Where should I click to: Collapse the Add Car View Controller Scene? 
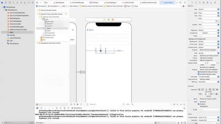pos(37,14)
